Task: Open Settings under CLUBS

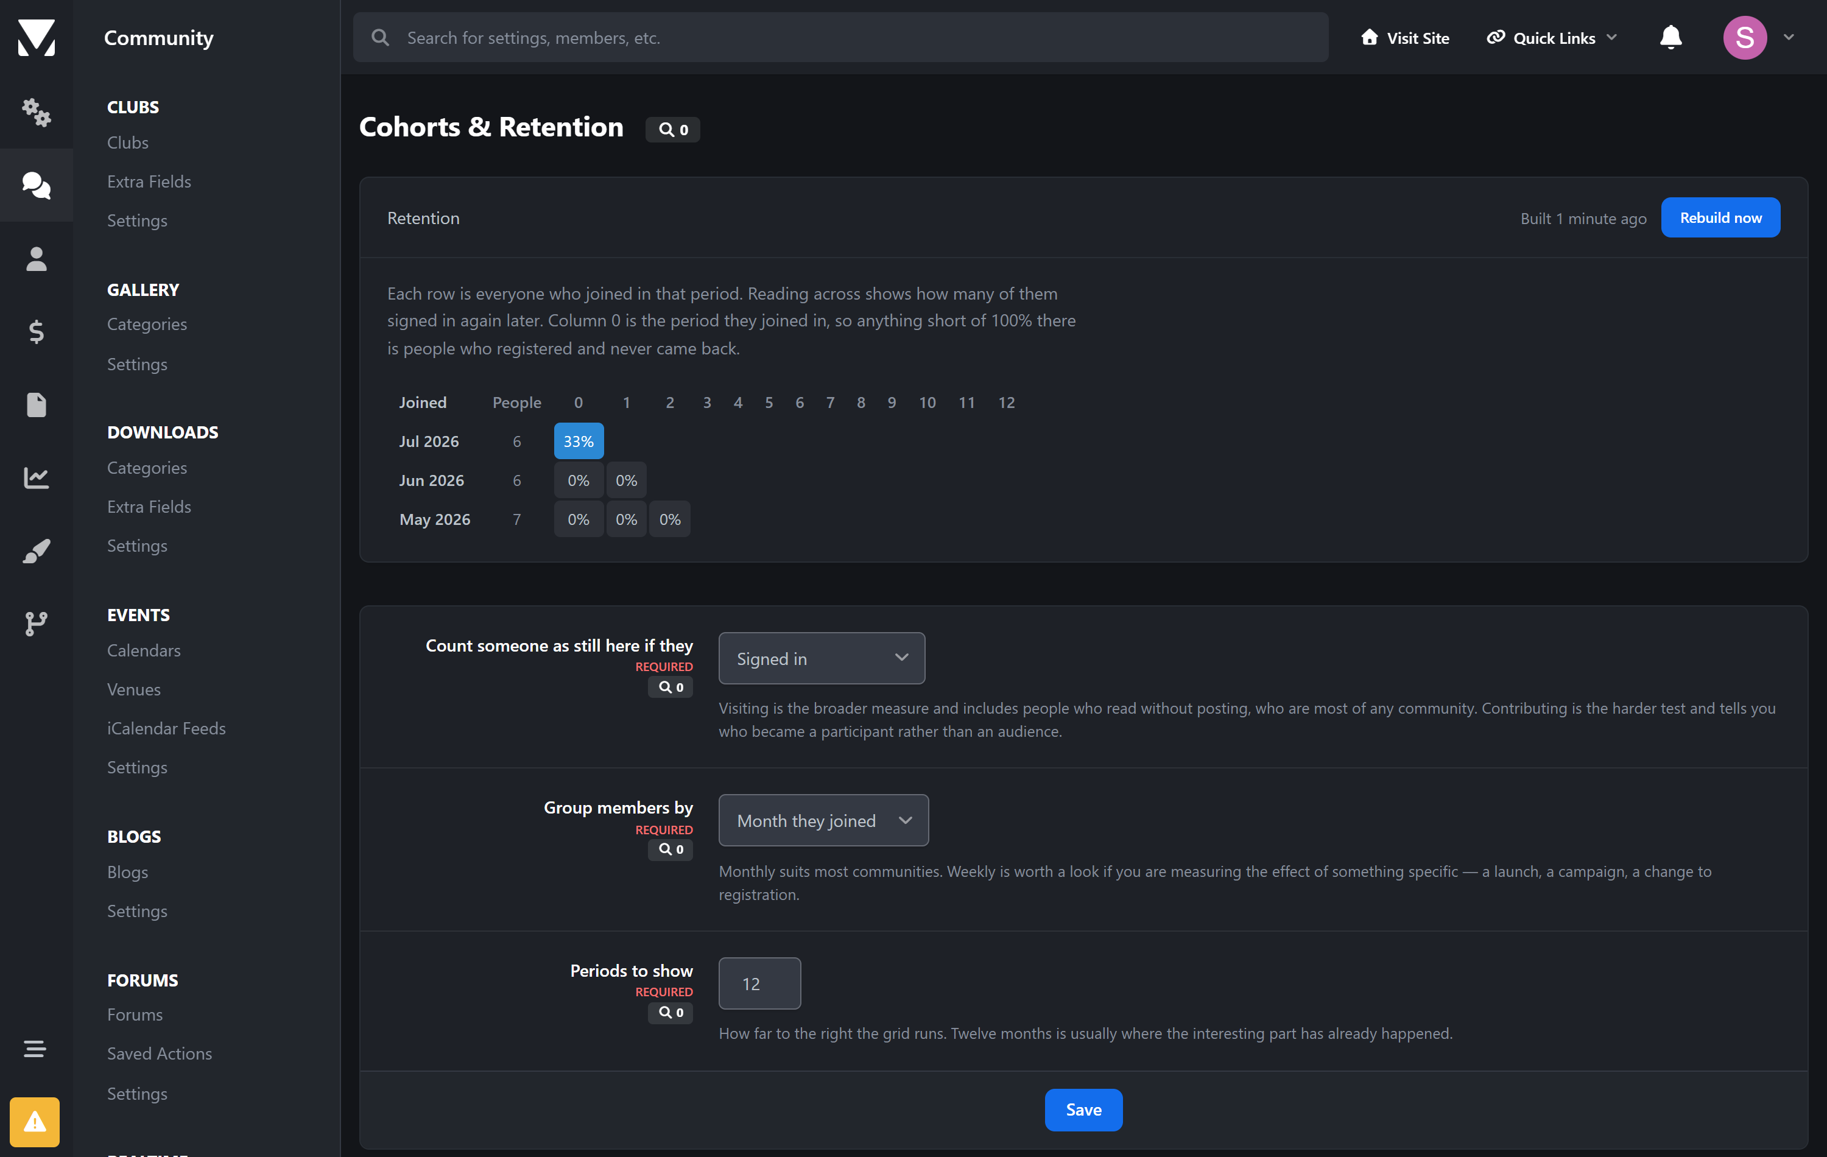Action: click(136, 221)
